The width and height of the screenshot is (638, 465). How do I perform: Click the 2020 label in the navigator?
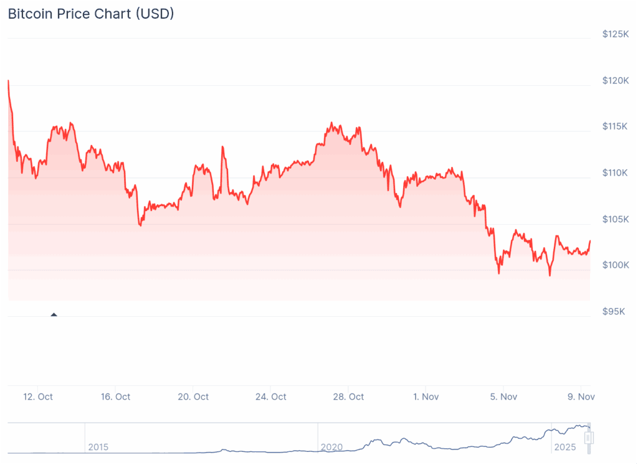(331, 447)
